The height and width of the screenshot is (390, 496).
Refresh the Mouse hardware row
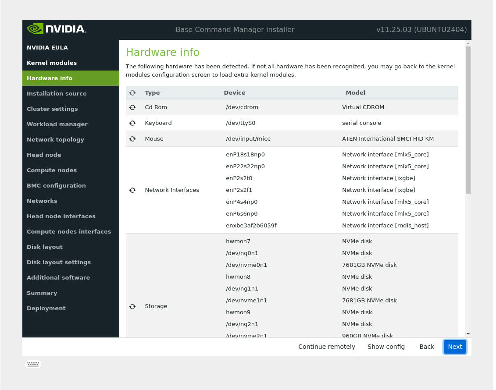tap(132, 139)
